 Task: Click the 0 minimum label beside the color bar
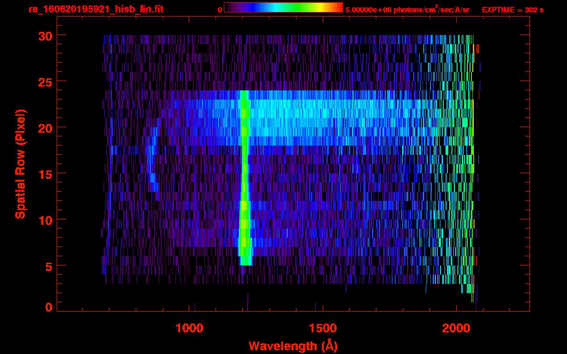(220, 10)
